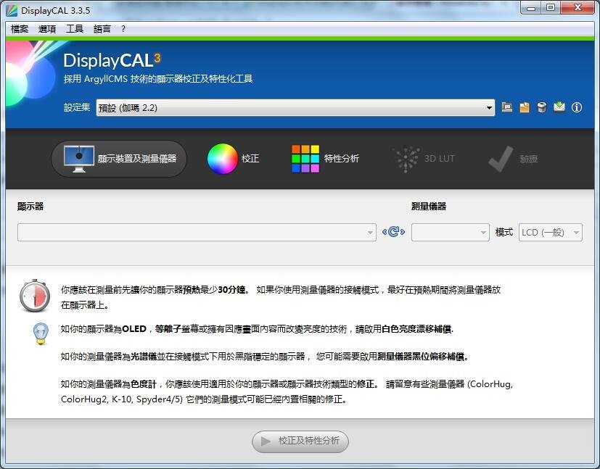Open the information icon beside the preset dropdown
The image size is (600, 469).
576,107
